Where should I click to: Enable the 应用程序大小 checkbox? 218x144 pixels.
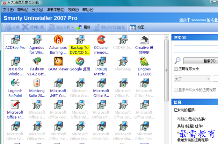tap(176, 69)
